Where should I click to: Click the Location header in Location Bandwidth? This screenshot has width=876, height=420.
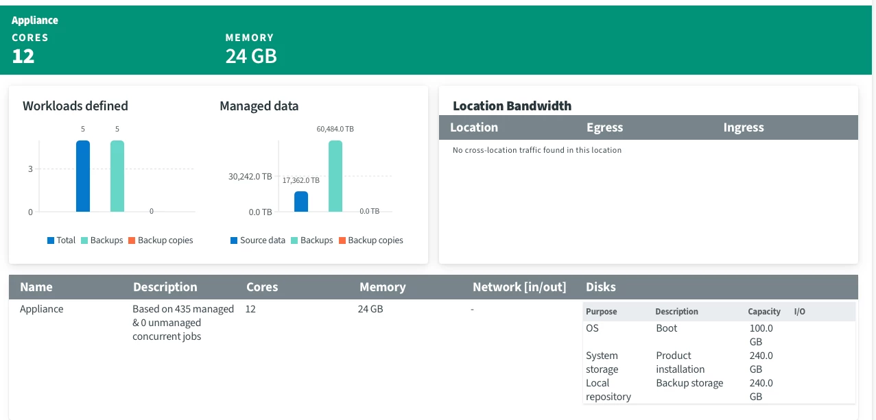[474, 127]
